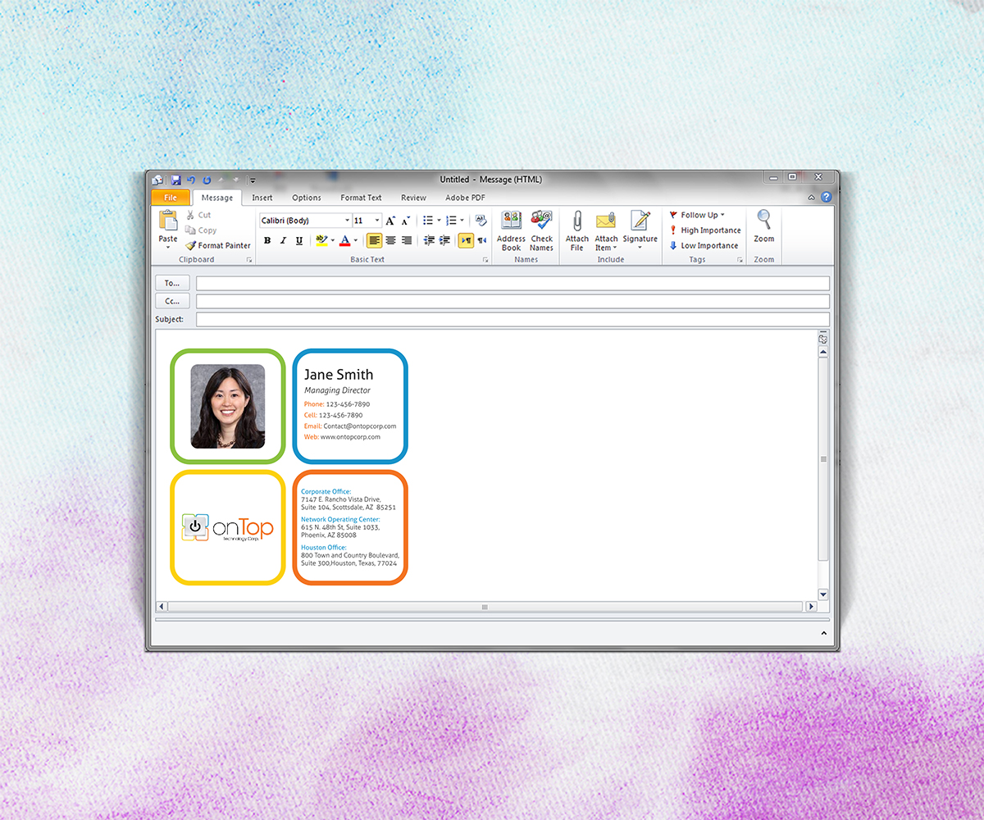Click the To... button
The image size is (984, 820).
[x=172, y=283]
